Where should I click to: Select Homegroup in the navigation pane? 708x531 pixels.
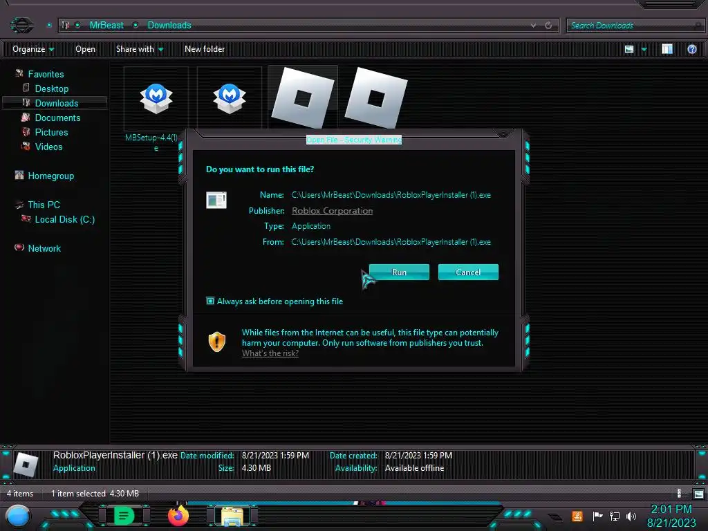coord(50,176)
